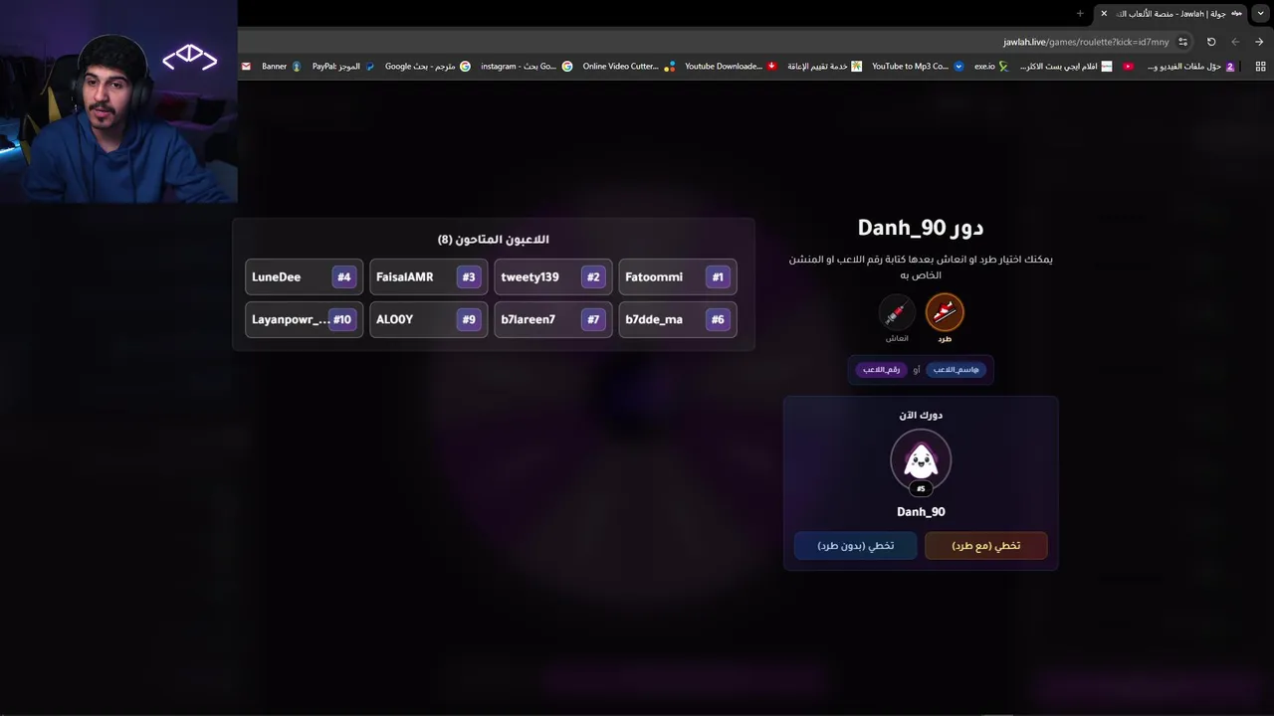Open the exe.io bookmark
Screen dimensions: 1274x716
tap(991, 67)
